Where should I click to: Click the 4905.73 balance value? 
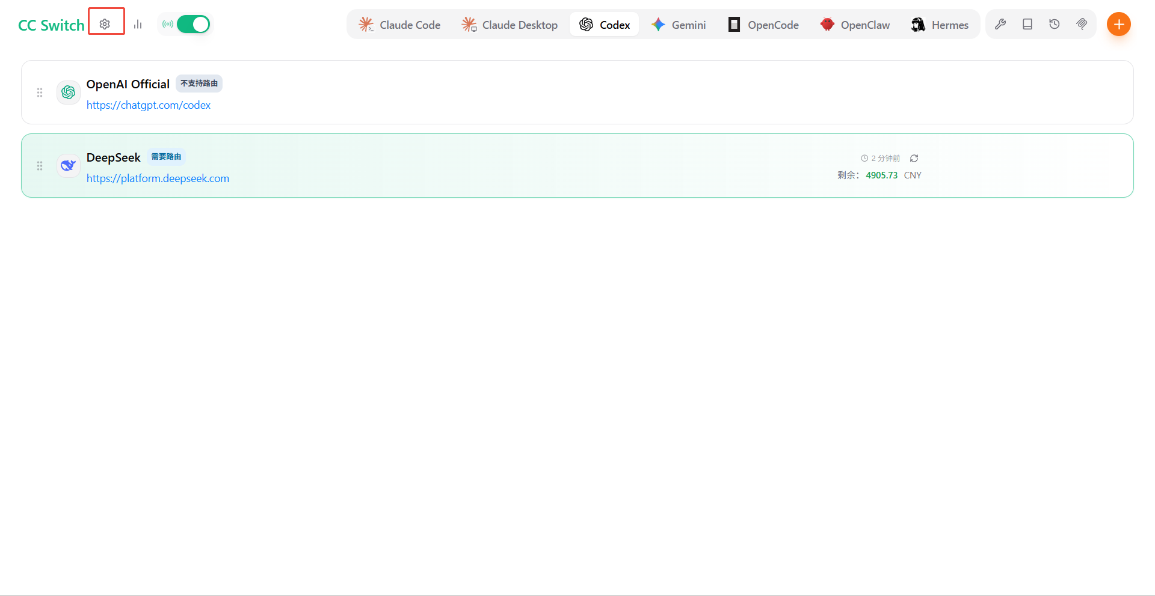tap(882, 175)
